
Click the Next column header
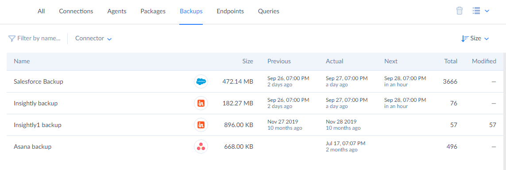[391, 61]
